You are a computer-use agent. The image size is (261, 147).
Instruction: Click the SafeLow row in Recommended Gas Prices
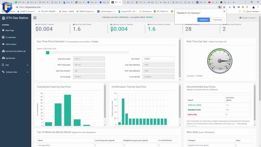point(219,105)
